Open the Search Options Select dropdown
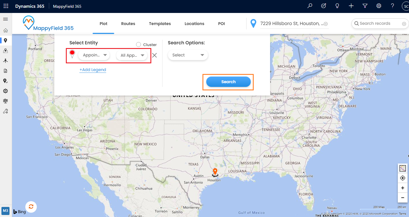This screenshot has height=217, width=409. pos(188,55)
